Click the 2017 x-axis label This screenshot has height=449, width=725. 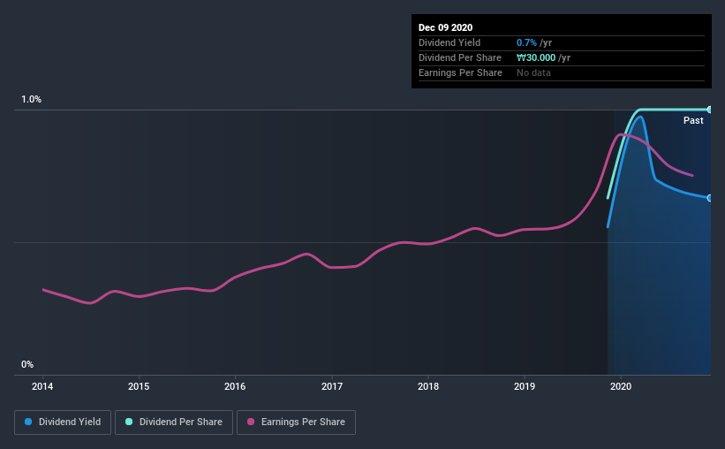coord(332,386)
